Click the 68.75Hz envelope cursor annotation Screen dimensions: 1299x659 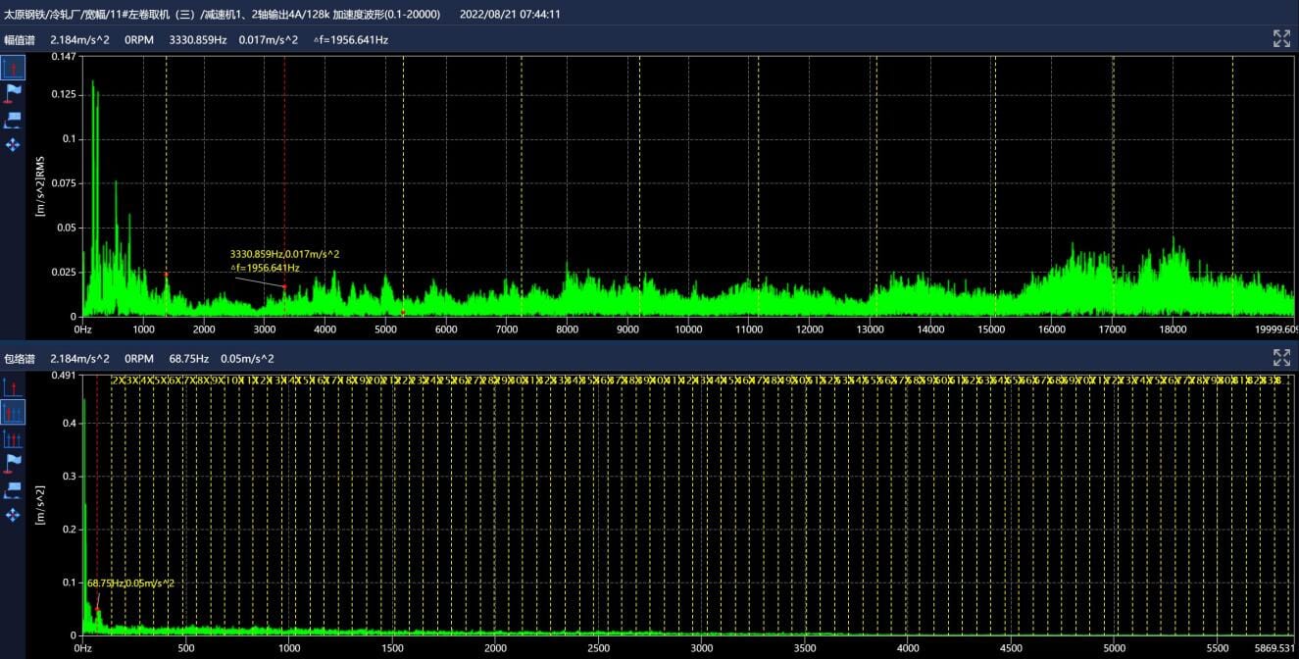click(x=130, y=583)
